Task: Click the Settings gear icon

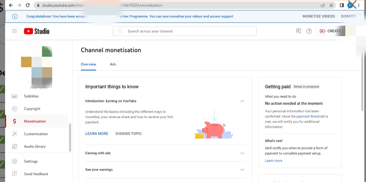Action: pyautogui.click(x=15, y=161)
